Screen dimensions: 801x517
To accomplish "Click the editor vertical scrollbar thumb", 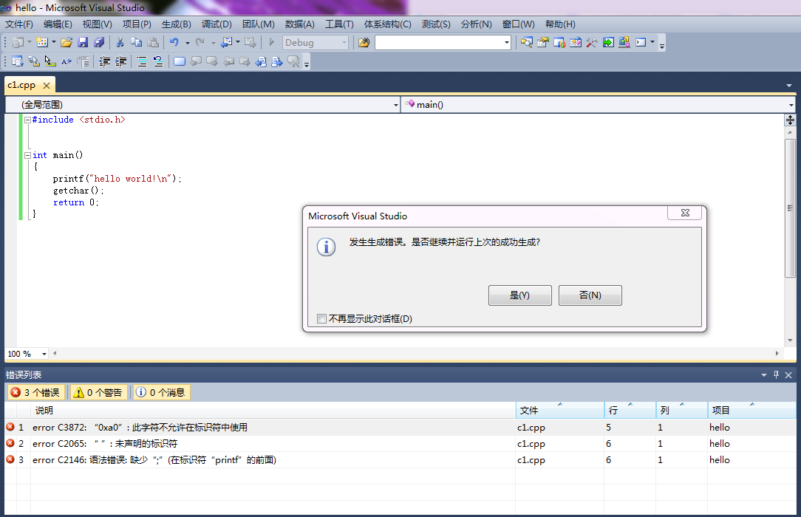I will point(790,208).
